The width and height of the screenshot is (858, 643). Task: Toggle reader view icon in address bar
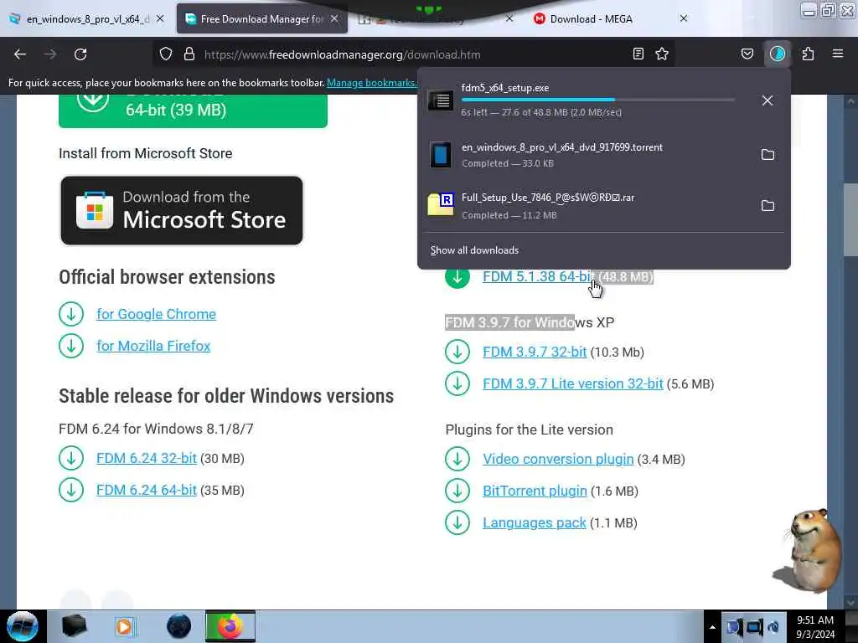click(x=638, y=54)
